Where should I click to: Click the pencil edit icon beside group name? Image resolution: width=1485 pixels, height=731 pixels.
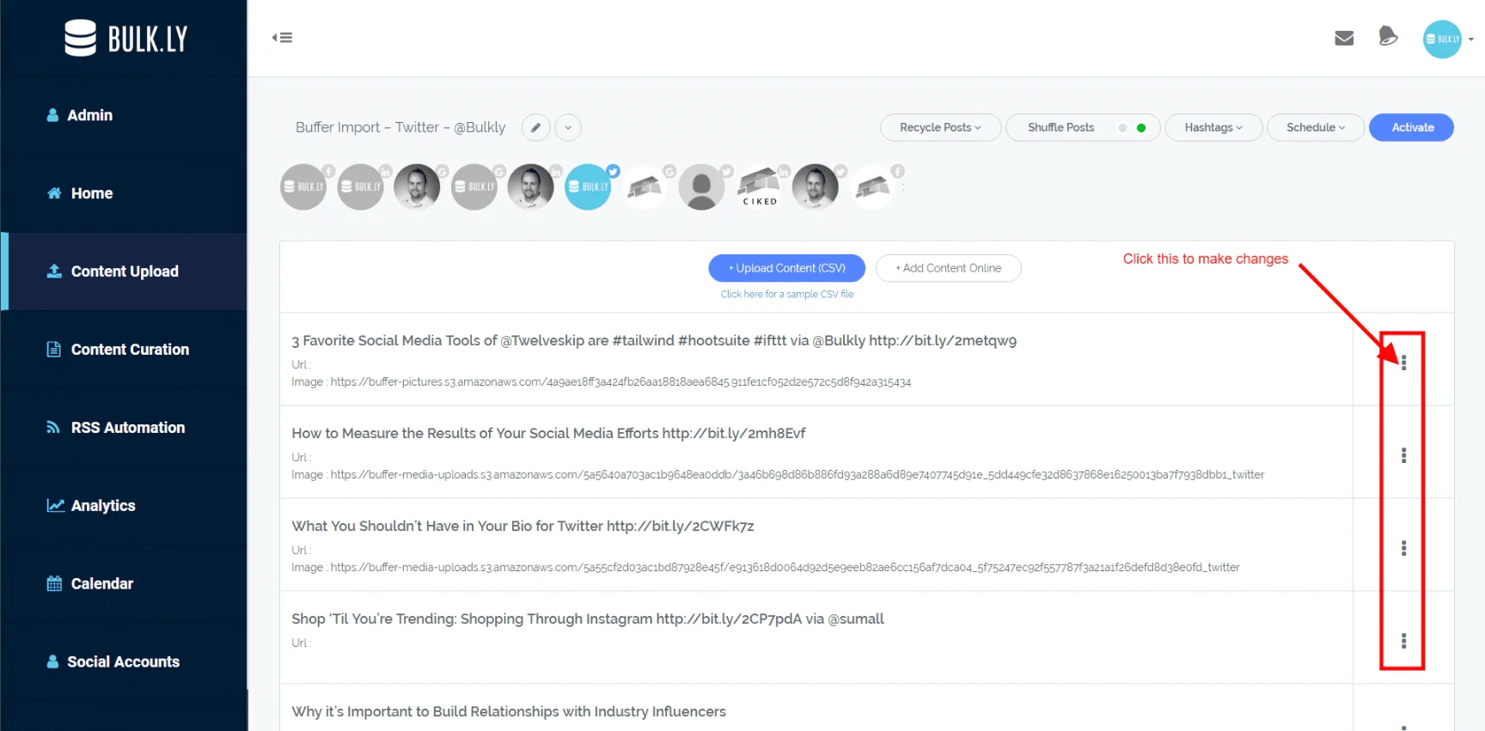pyautogui.click(x=535, y=127)
